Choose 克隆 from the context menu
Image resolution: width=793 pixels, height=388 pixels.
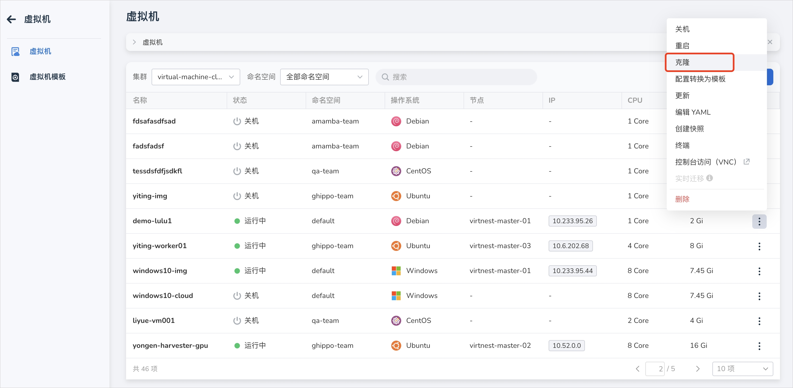click(x=716, y=63)
